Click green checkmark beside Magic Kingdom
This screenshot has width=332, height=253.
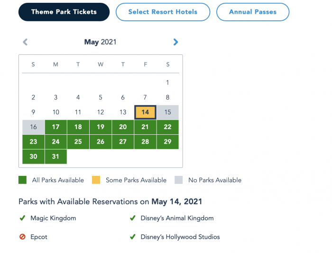22,218
